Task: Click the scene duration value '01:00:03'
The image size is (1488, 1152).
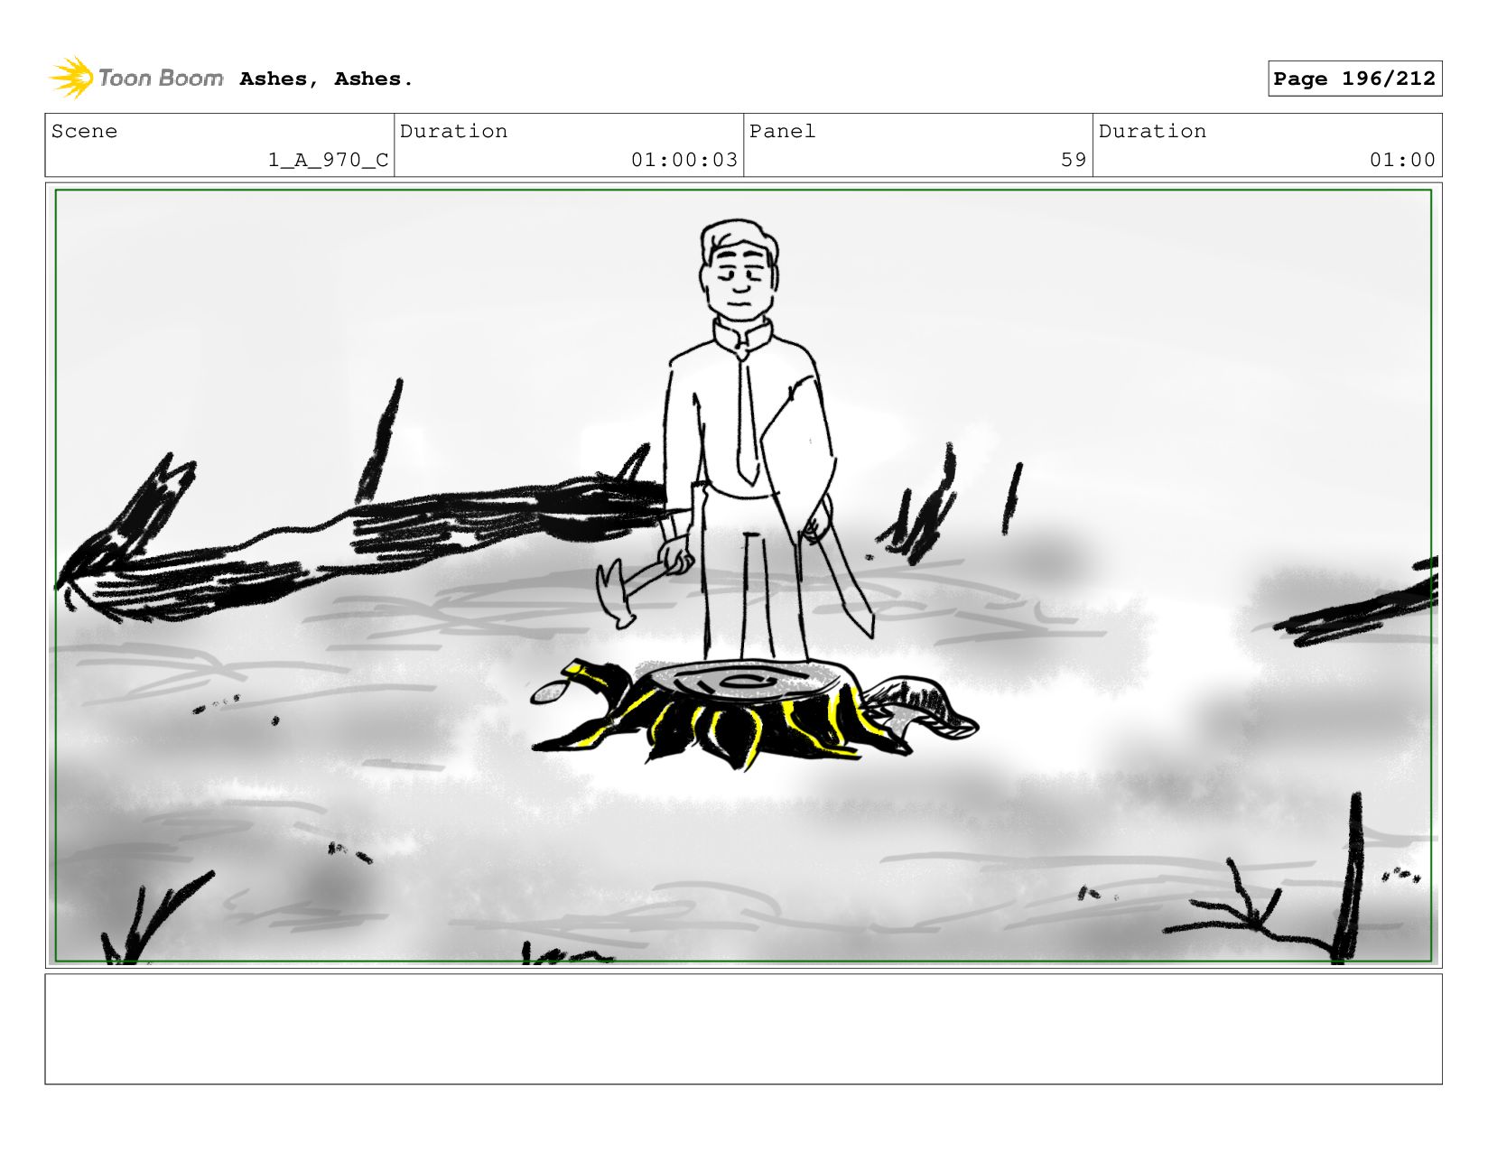Action: coord(684,160)
